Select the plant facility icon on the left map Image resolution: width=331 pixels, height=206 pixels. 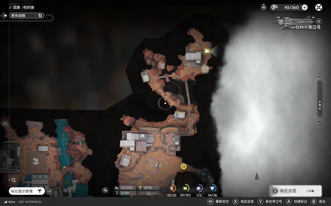[x=36, y=161]
